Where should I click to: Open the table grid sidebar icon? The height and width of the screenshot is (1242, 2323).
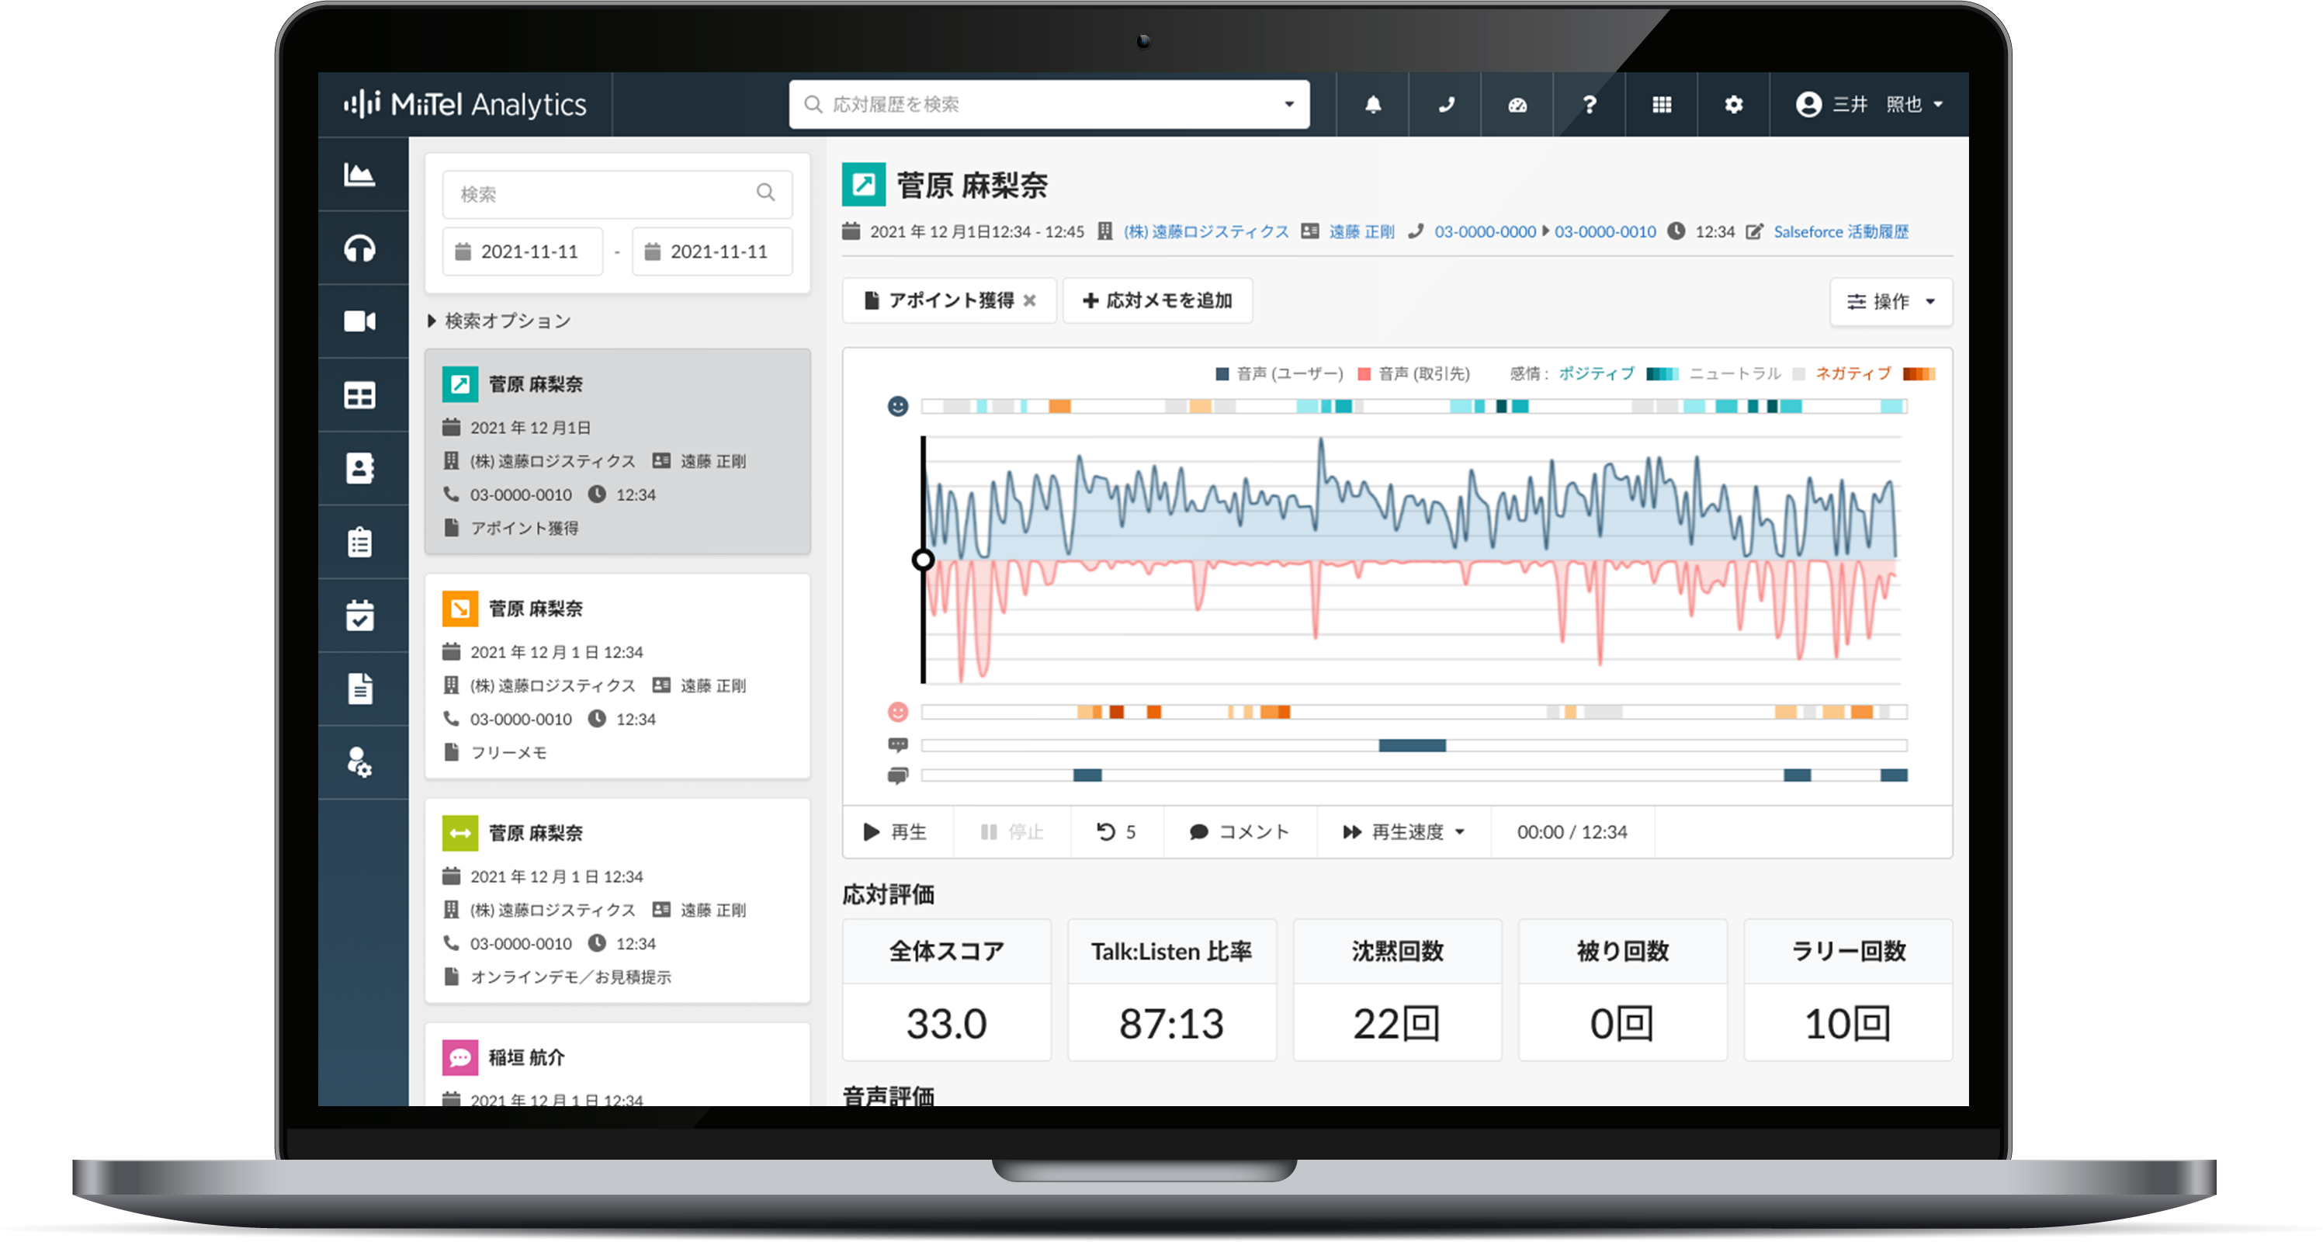tap(360, 395)
